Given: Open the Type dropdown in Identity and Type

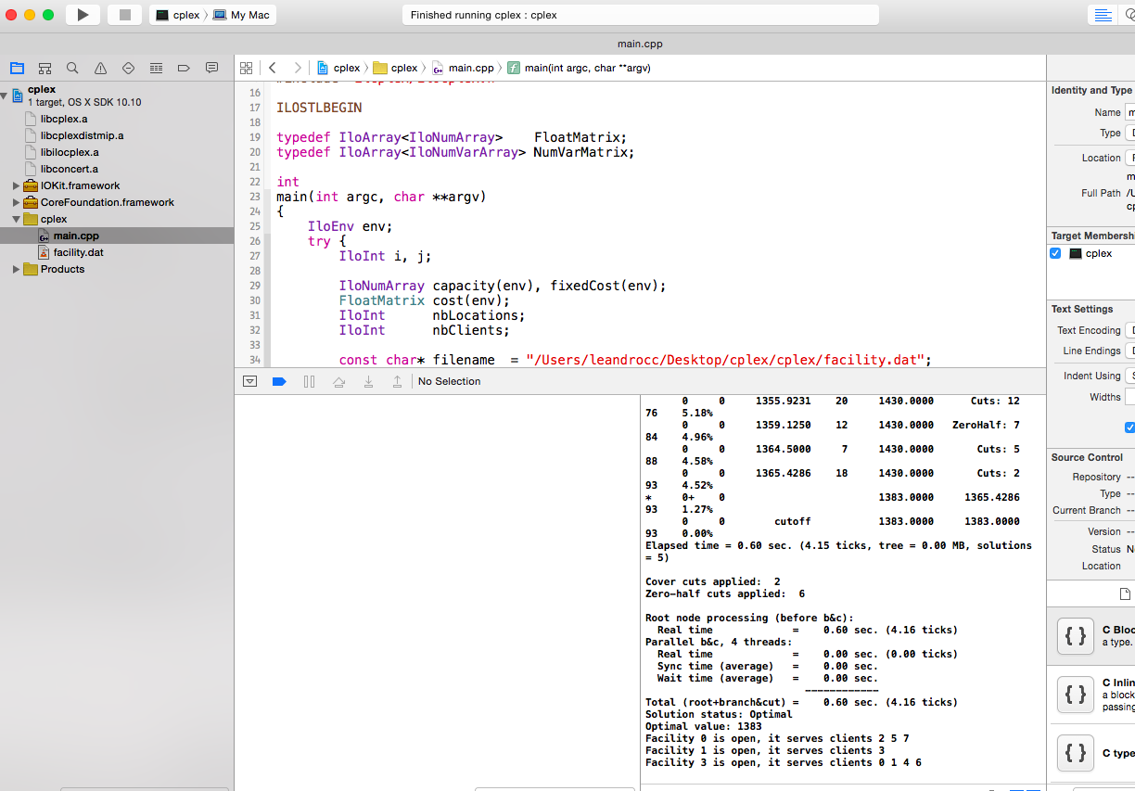Looking at the screenshot, I should [1129, 133].
